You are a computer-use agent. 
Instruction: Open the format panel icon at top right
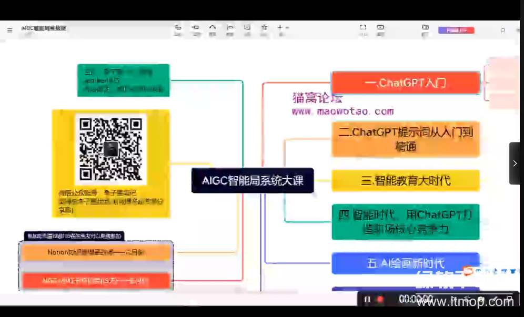[425, 30]
